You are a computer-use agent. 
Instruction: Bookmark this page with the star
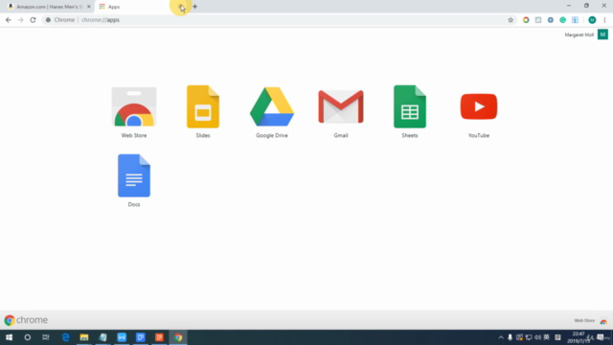(511, 20)
